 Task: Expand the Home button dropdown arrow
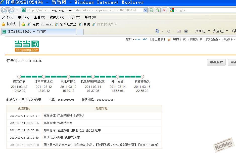pos(162,31)
